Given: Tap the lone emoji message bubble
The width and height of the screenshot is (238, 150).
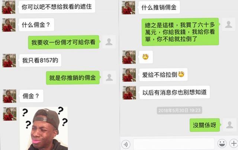Looking at the screenshot, I should 146,57.
